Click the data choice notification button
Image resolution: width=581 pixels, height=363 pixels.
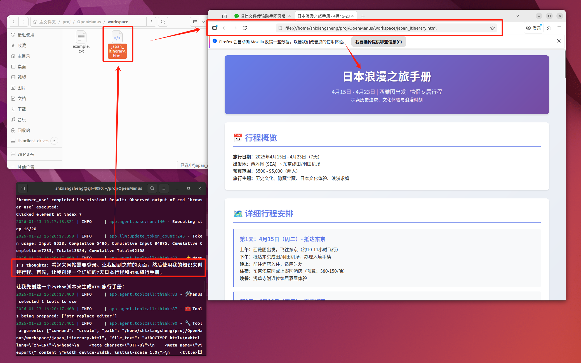(x=378, y=42)
